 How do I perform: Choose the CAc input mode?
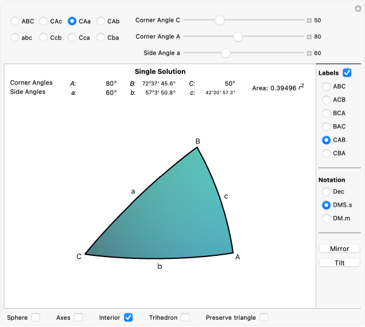pos(44,21)
